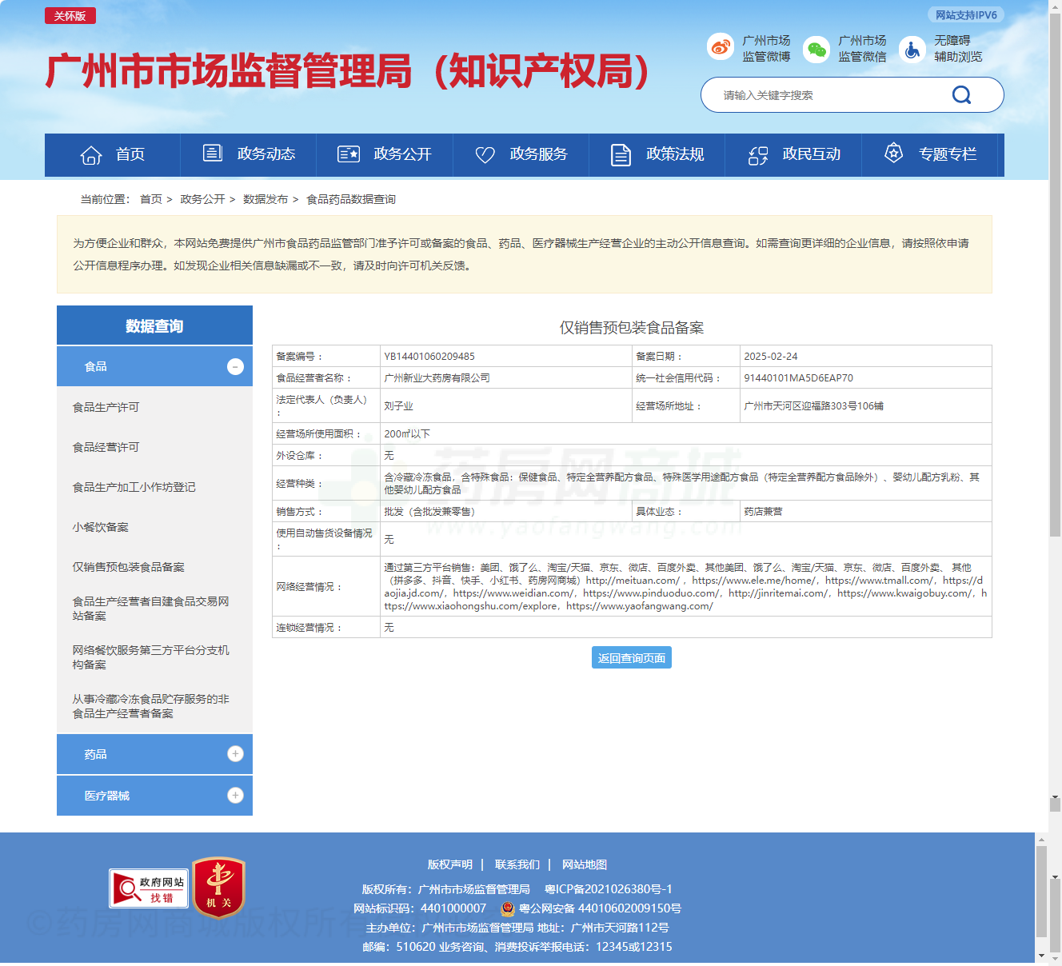
Task: Open the 广州市场监管微信 WeChat icon
Action: pos(816,50)
